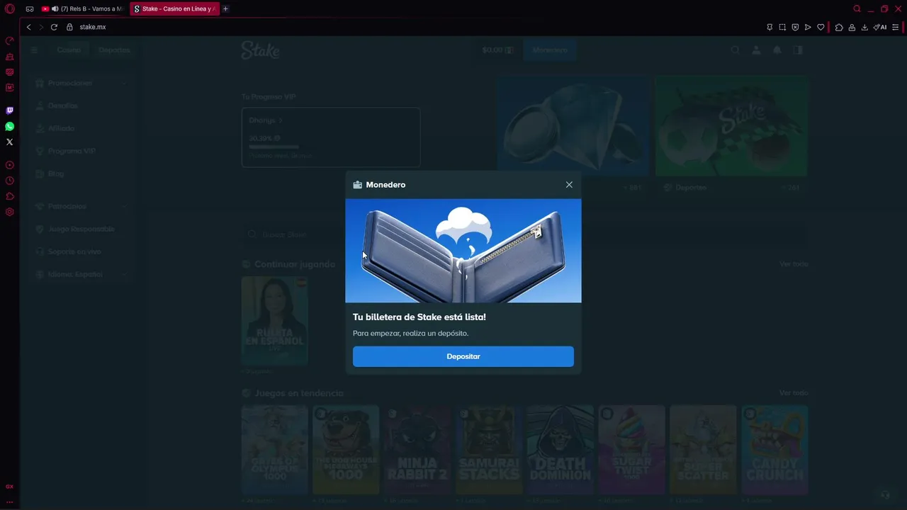Open the $0.00 balance currency dropdown

pyautogui.click(x=497, y=50)
